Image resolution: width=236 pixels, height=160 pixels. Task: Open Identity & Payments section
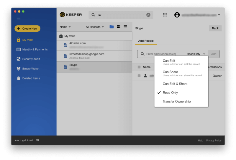click(35, 49)
